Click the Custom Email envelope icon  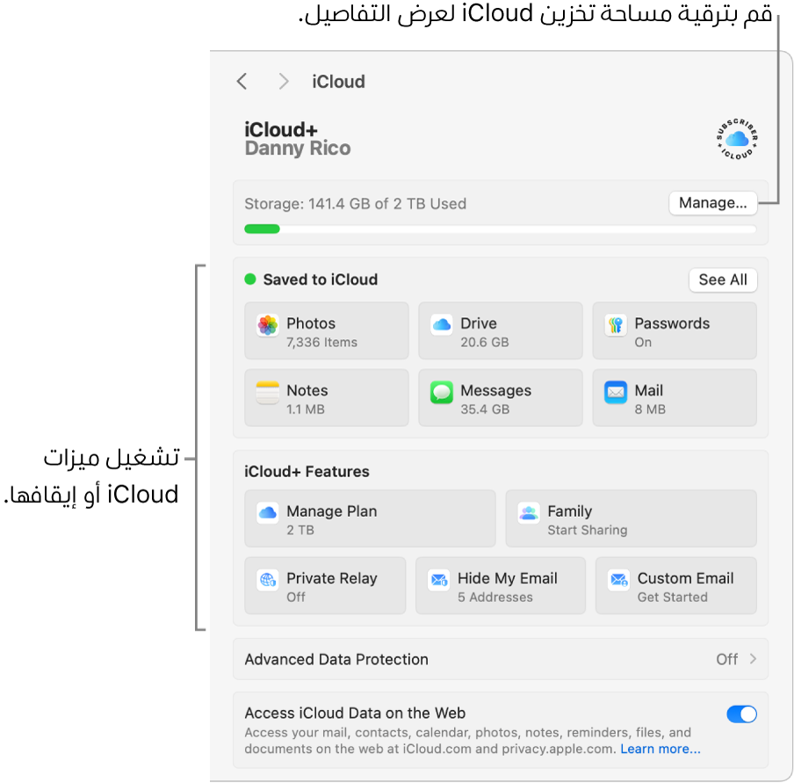tap(619, 580)
